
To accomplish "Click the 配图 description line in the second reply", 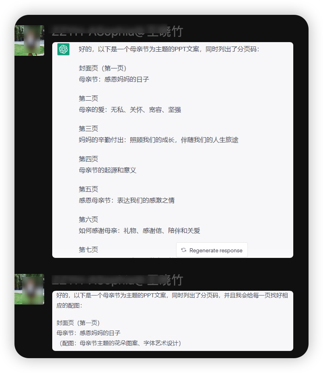I will click(119, 343).
